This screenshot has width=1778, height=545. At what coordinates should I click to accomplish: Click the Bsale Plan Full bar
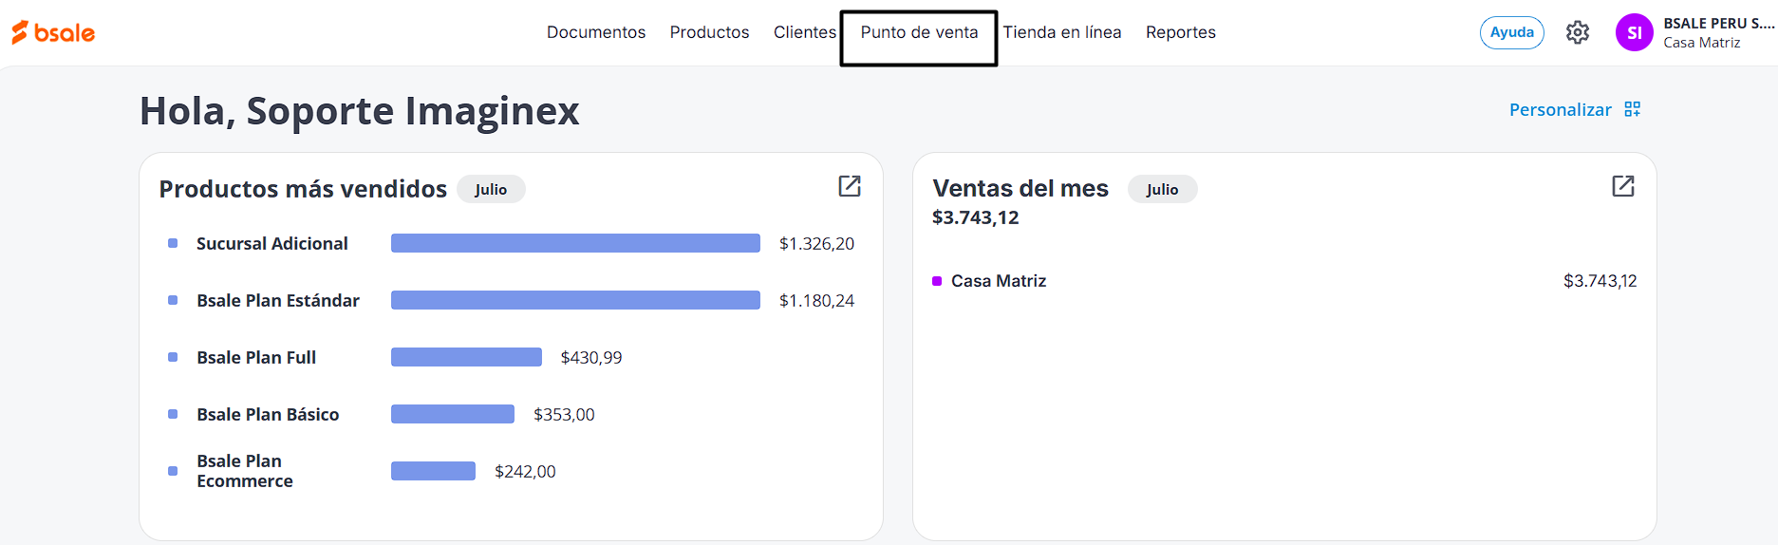point(466,357)
